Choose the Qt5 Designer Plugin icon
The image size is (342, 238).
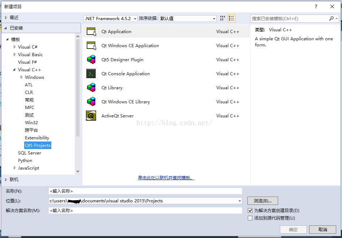click(x=91, y=60)
